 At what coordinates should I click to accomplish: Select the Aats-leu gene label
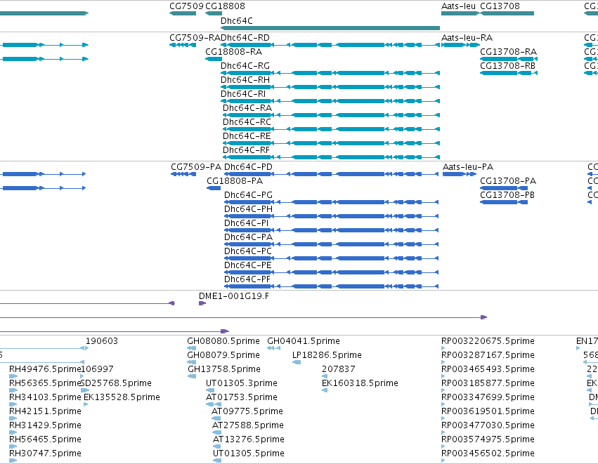click(458, 6)
